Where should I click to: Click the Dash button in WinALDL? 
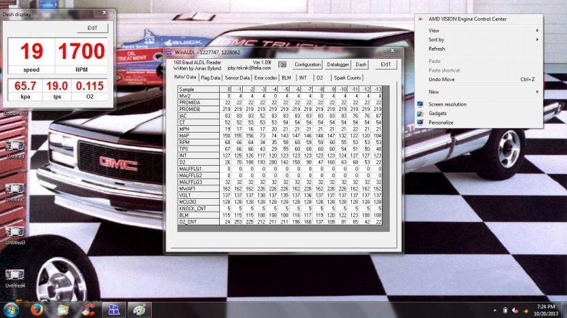[x=361, y=64]
